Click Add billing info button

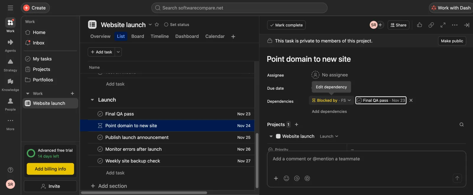click(50, 169)
